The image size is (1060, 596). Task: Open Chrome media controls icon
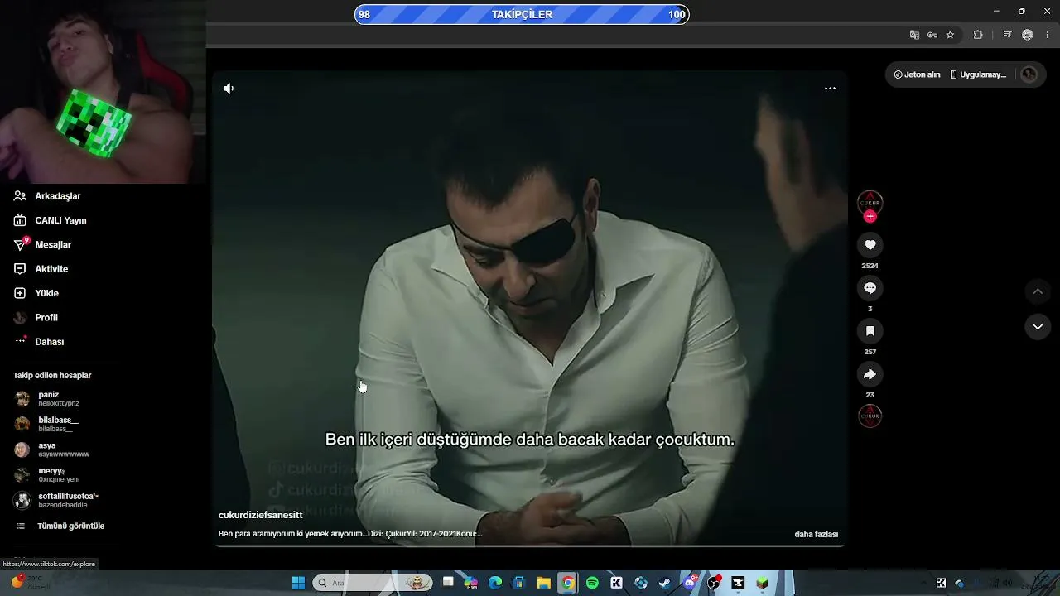coord(1007,35)
